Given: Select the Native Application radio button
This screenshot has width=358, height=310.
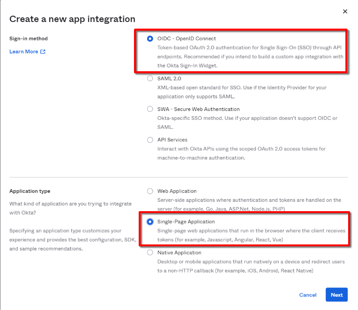Looking at the screenshot, I should pos(150,252).
